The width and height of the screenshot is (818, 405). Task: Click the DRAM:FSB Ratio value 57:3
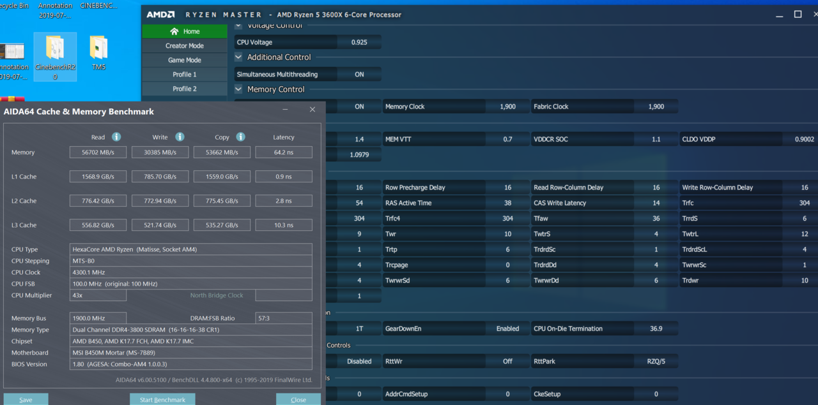(284, 318)
